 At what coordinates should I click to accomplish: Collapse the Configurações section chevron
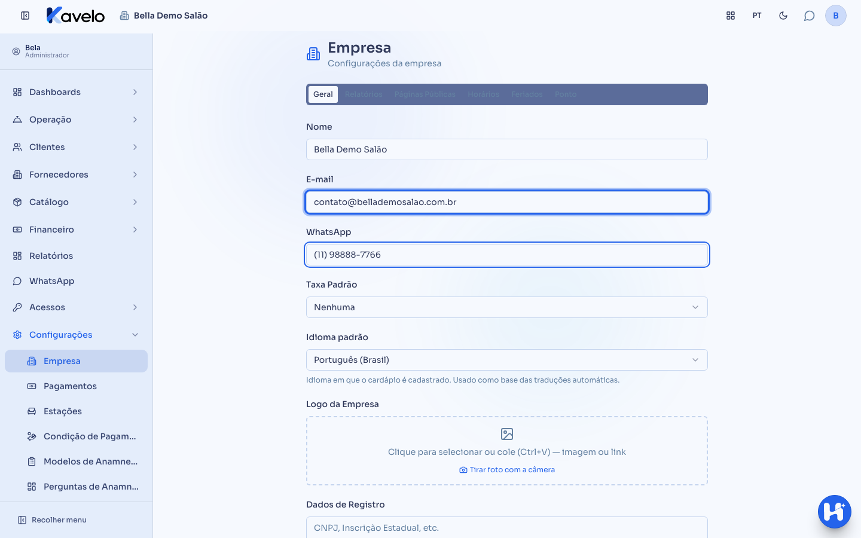[x=135, y=335]
